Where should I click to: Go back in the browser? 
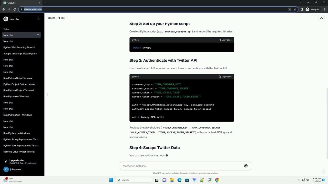pyautogui.click(x=4, y=9)
